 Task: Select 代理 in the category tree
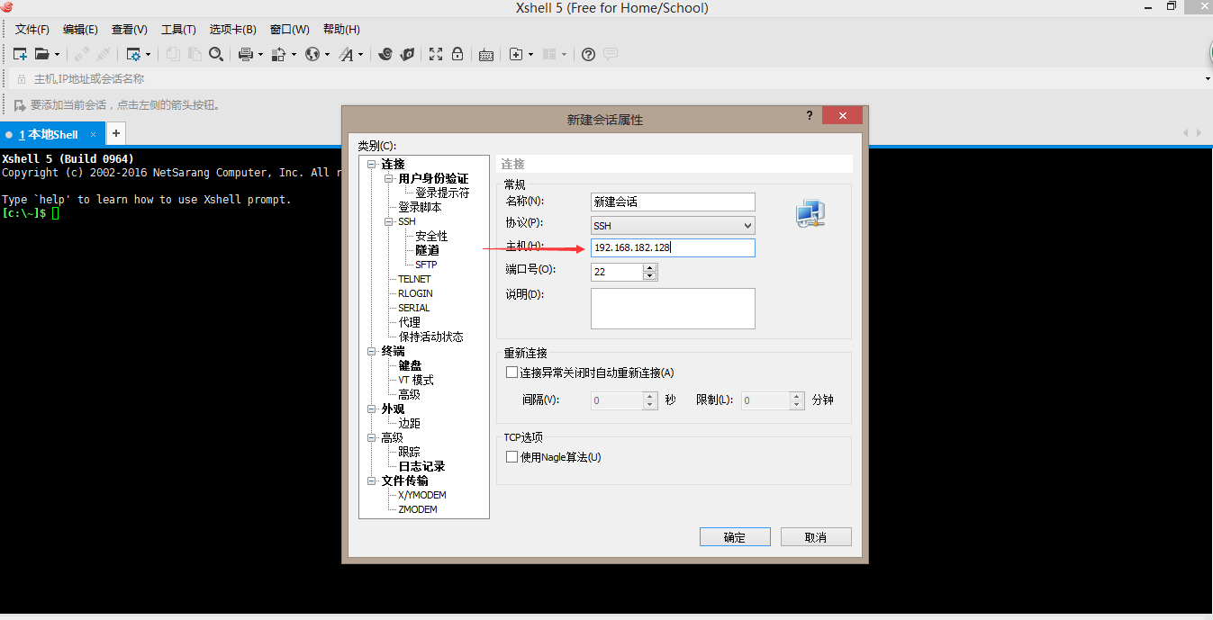[409, 322]
